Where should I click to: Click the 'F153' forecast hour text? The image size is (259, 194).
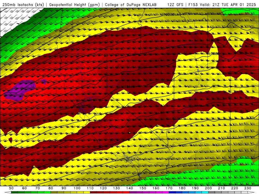(193, 5)
